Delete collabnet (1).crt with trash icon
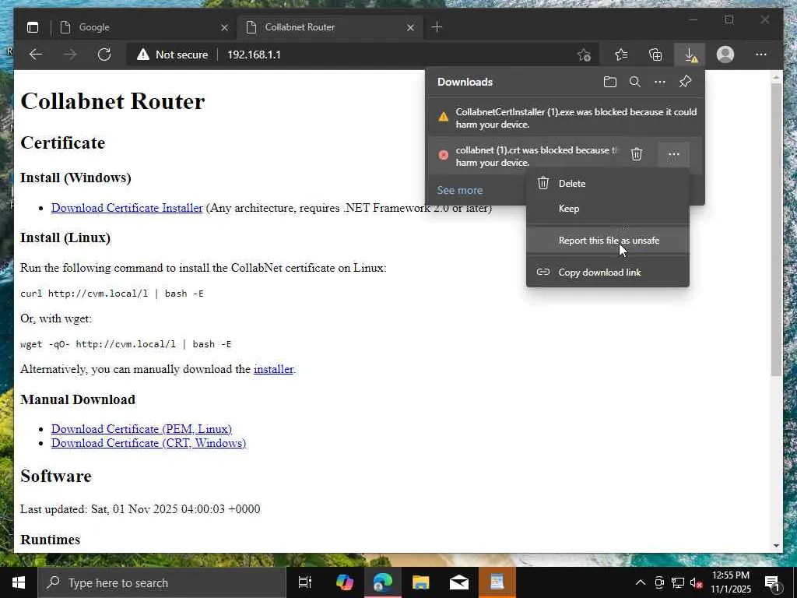 [637, 154]
